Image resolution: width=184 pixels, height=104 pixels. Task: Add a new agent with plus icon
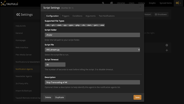coord(167,50)
